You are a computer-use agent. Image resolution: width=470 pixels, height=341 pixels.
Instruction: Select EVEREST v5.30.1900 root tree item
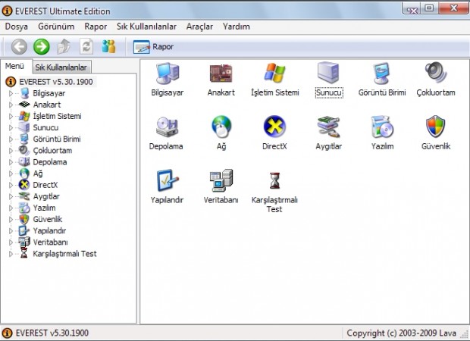coord(56,82)
